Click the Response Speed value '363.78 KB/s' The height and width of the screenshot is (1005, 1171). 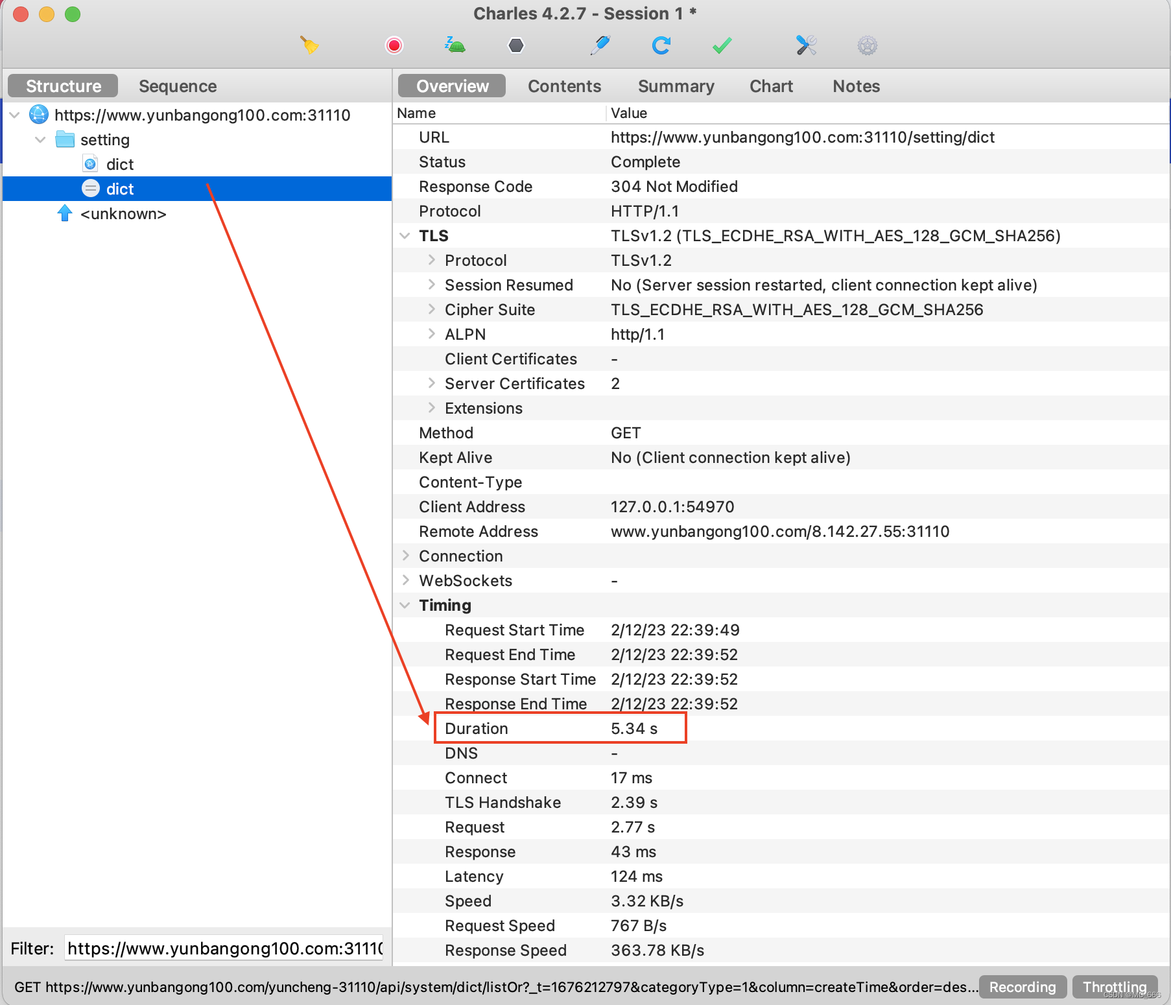pyautogui.click(x=657, y=951)
